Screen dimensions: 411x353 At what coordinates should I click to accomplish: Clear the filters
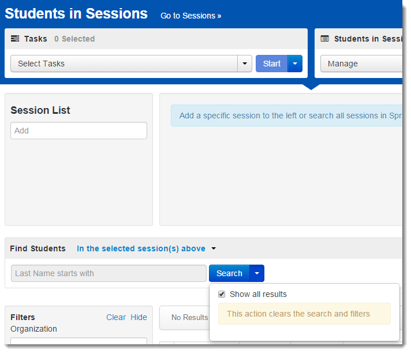click(116, 317)
